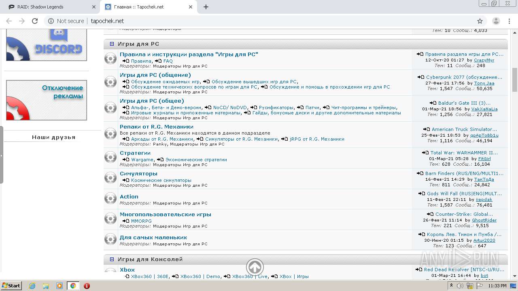Image resolution: width=518 pixels, height=291 pixels.
Task: Open last-post arrow icon for Counter-Strike: Global
Action: [x=431, y=214]
